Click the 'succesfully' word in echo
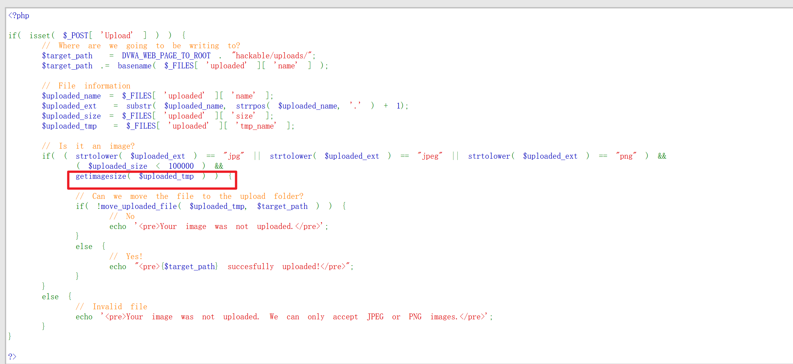 [251, 267]
